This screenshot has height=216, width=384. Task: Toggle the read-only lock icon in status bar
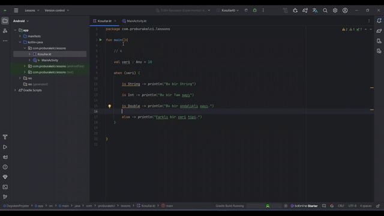(x=378, y=206)
